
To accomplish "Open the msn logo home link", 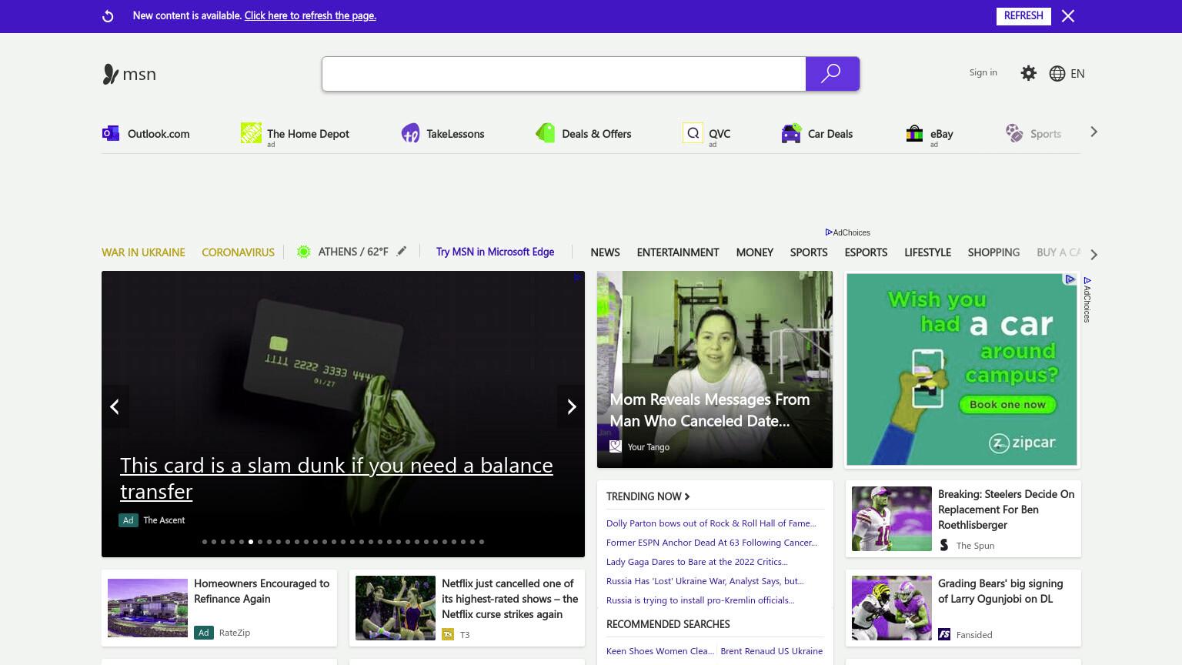I will point(129,74).
